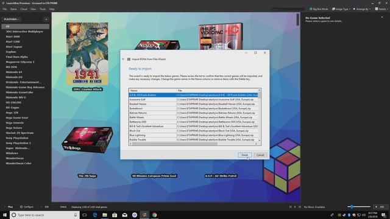390x219 pixels.
Task: Select the Awesome Golf row in import list
Action: pyautogui.click(x=194, y=100)
